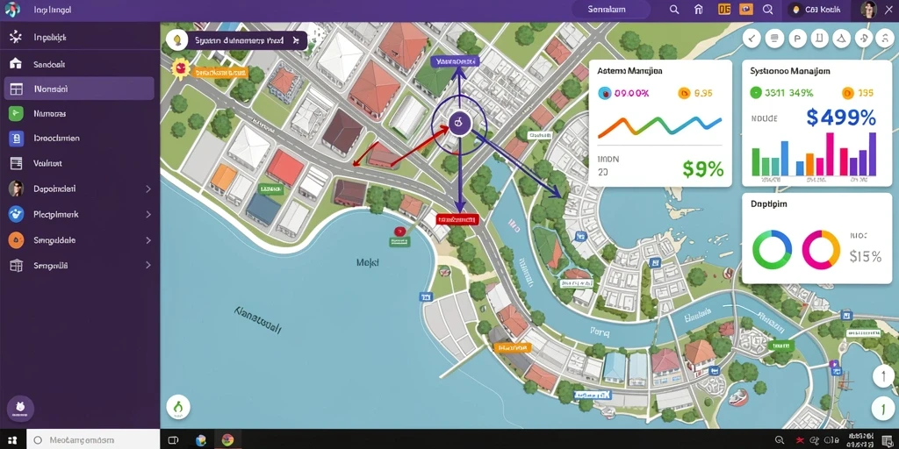Click the green donut chart in Doptipim panel

[x=772, y=250]
